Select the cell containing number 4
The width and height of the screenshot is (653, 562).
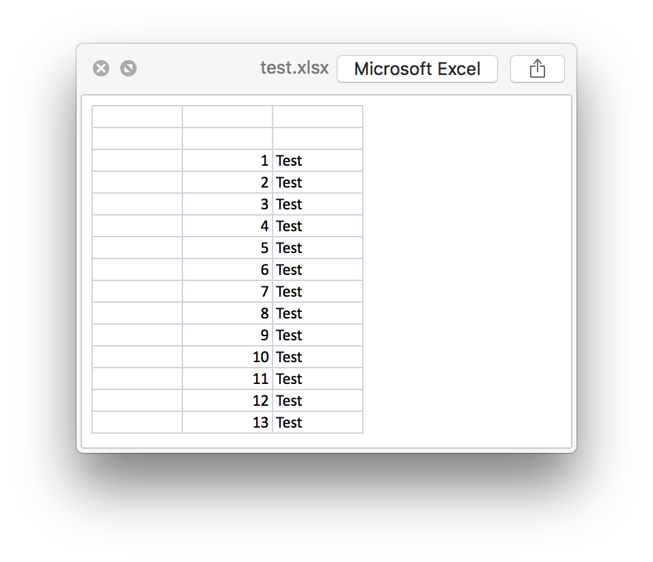click(227, 226)
